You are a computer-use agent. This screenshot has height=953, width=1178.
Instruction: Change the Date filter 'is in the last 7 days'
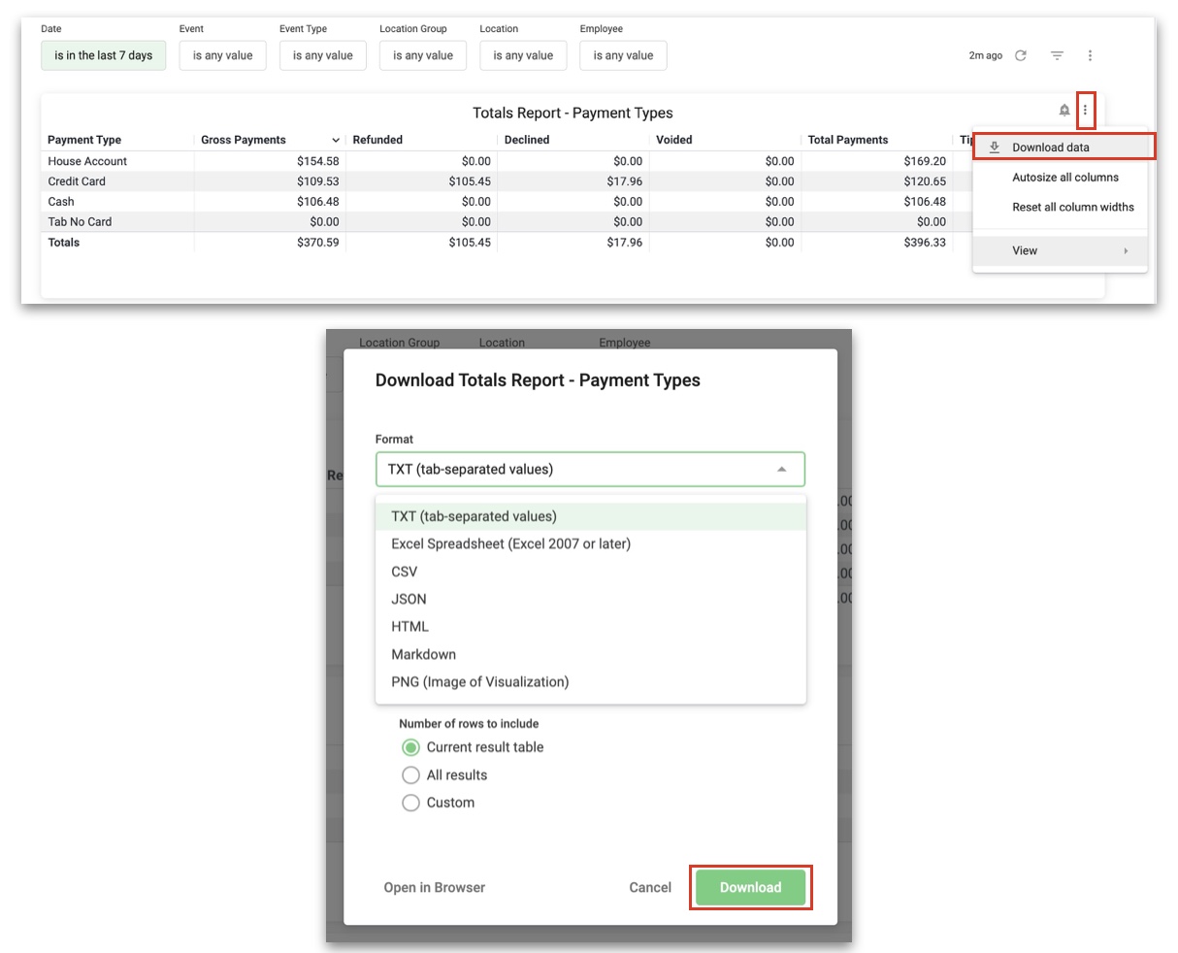[x=104, y=55]
